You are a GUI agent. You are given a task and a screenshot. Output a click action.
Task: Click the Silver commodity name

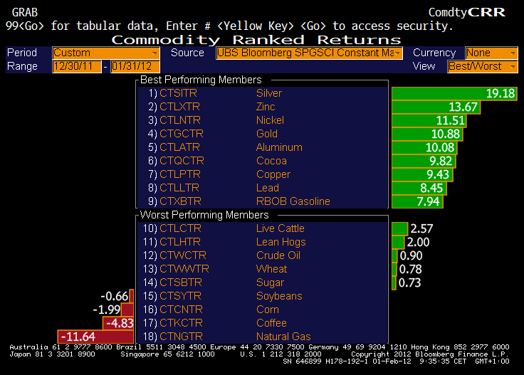[x=269, y=93]
